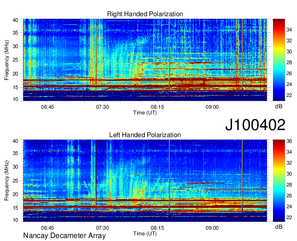Click the 34 label on the upper colorbar

(289, 30)
